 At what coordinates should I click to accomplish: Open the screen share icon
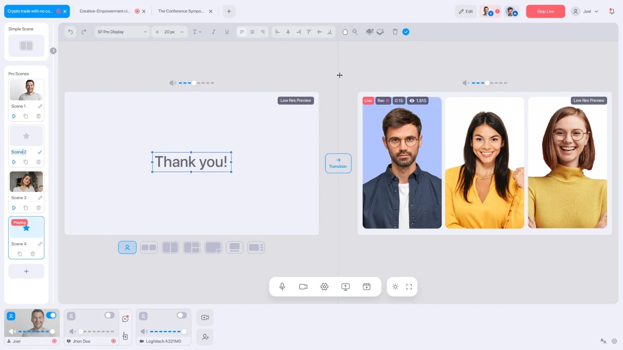[345, 287]
